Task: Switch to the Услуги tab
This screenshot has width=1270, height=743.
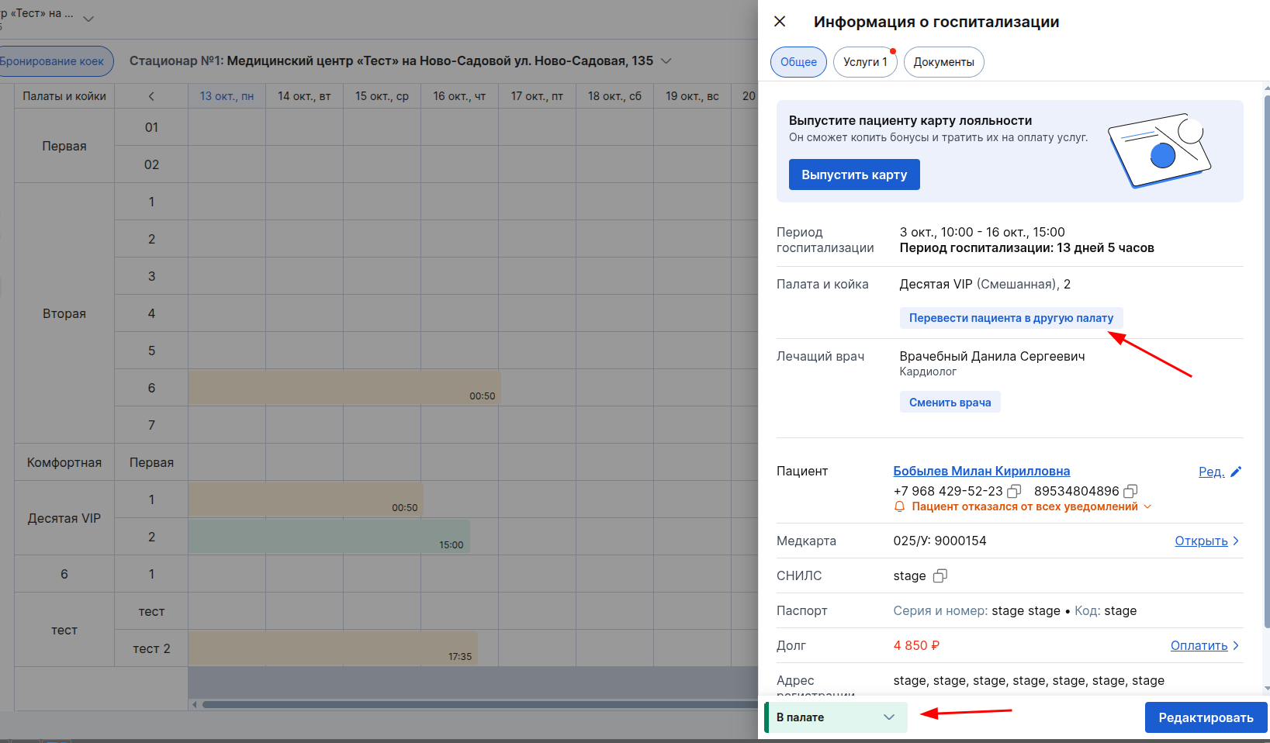Action: tap(864, 62)
